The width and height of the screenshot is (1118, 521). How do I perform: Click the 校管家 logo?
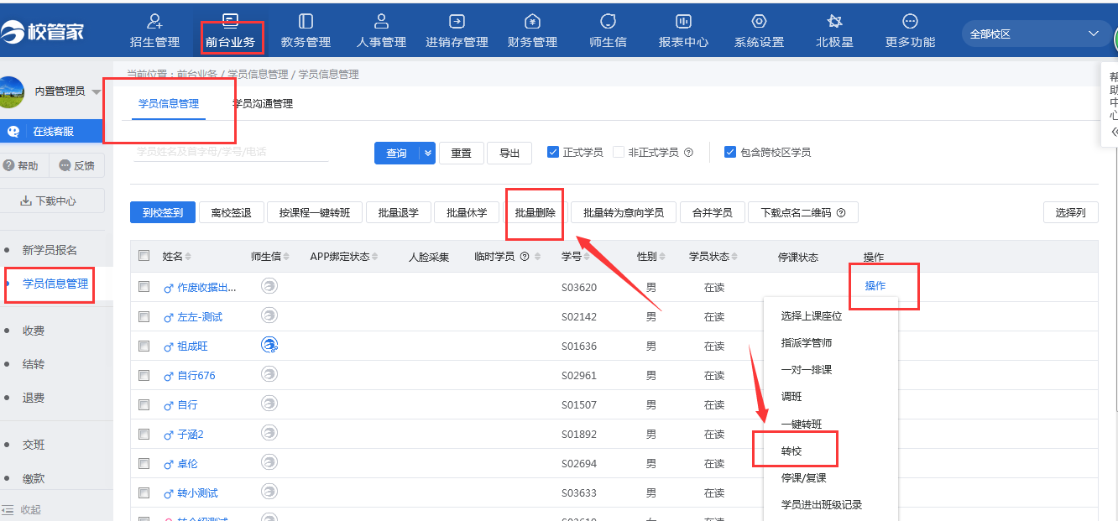[x=42, y=32]
